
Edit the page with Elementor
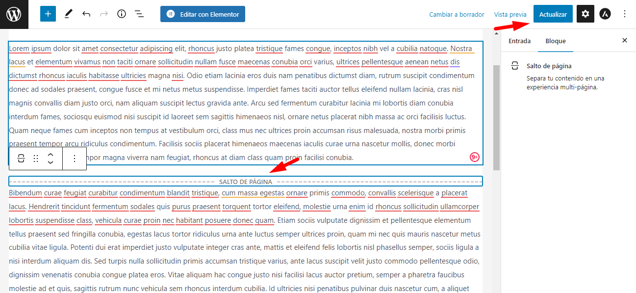203,14
